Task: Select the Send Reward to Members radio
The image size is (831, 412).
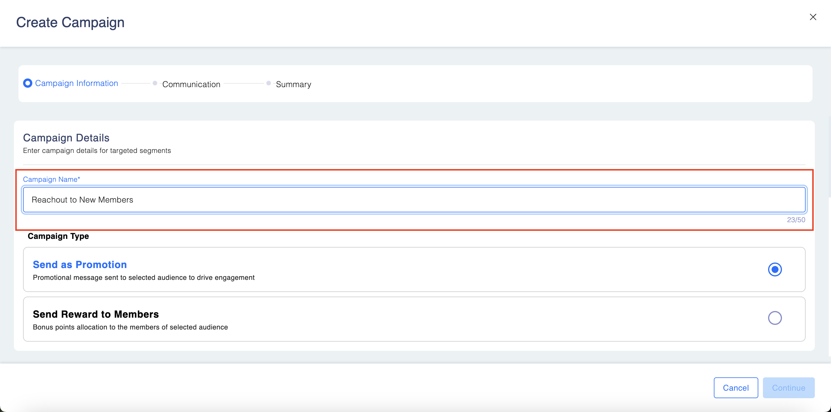Action: click(x=774, y=318)
